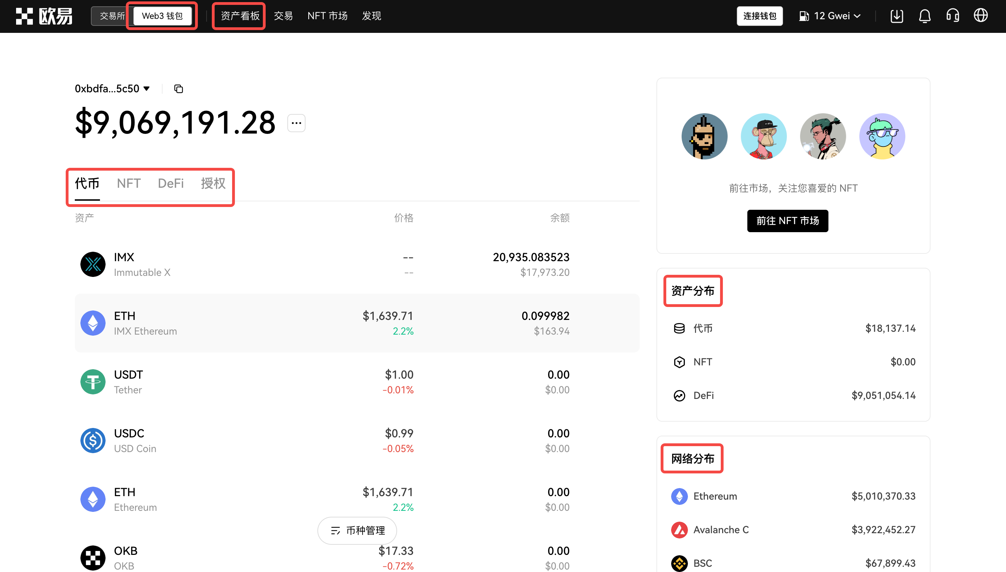Screen dimensions: 1006x572
Task: Select the 授权 tab
Action: (x=213, y=184)
